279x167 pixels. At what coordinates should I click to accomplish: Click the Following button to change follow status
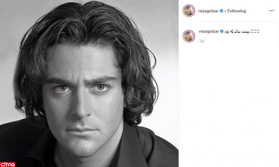(x=237, y=11)
